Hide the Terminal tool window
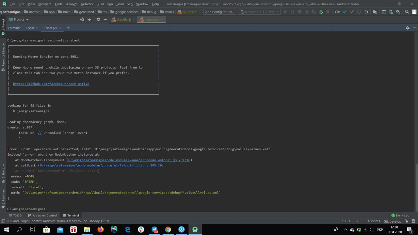The image size is (418, 235). [x=414, y=28]
